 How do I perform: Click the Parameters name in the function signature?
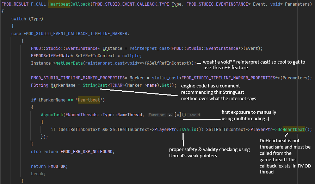coord(297,4)
